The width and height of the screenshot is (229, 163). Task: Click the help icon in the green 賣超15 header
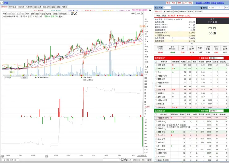pos(199,111)
